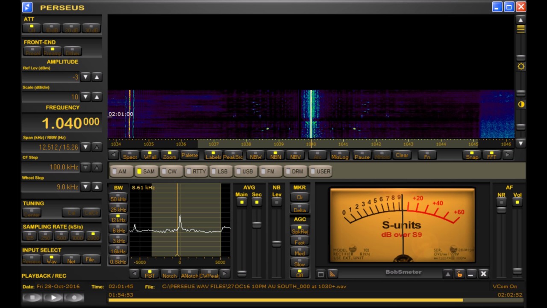
Task: Click right arrow next to CWPeak
Action: [x=225, y=273]
